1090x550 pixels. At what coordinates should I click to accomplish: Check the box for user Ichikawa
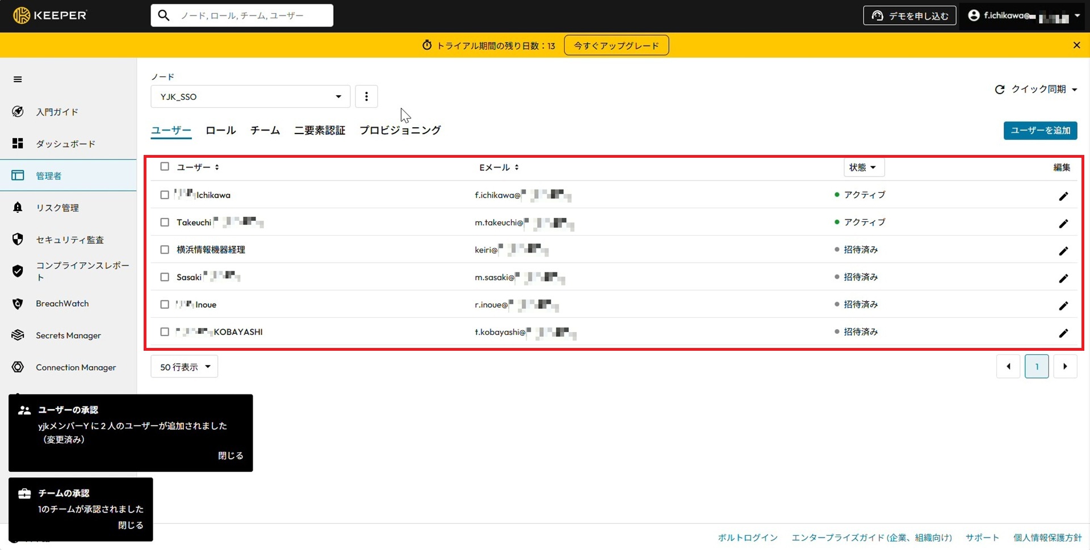(x=165, y=195)
